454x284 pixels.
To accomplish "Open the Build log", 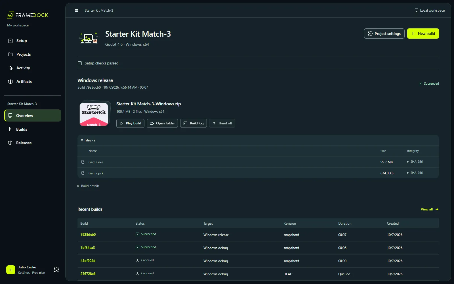I will tap(194, 123).
